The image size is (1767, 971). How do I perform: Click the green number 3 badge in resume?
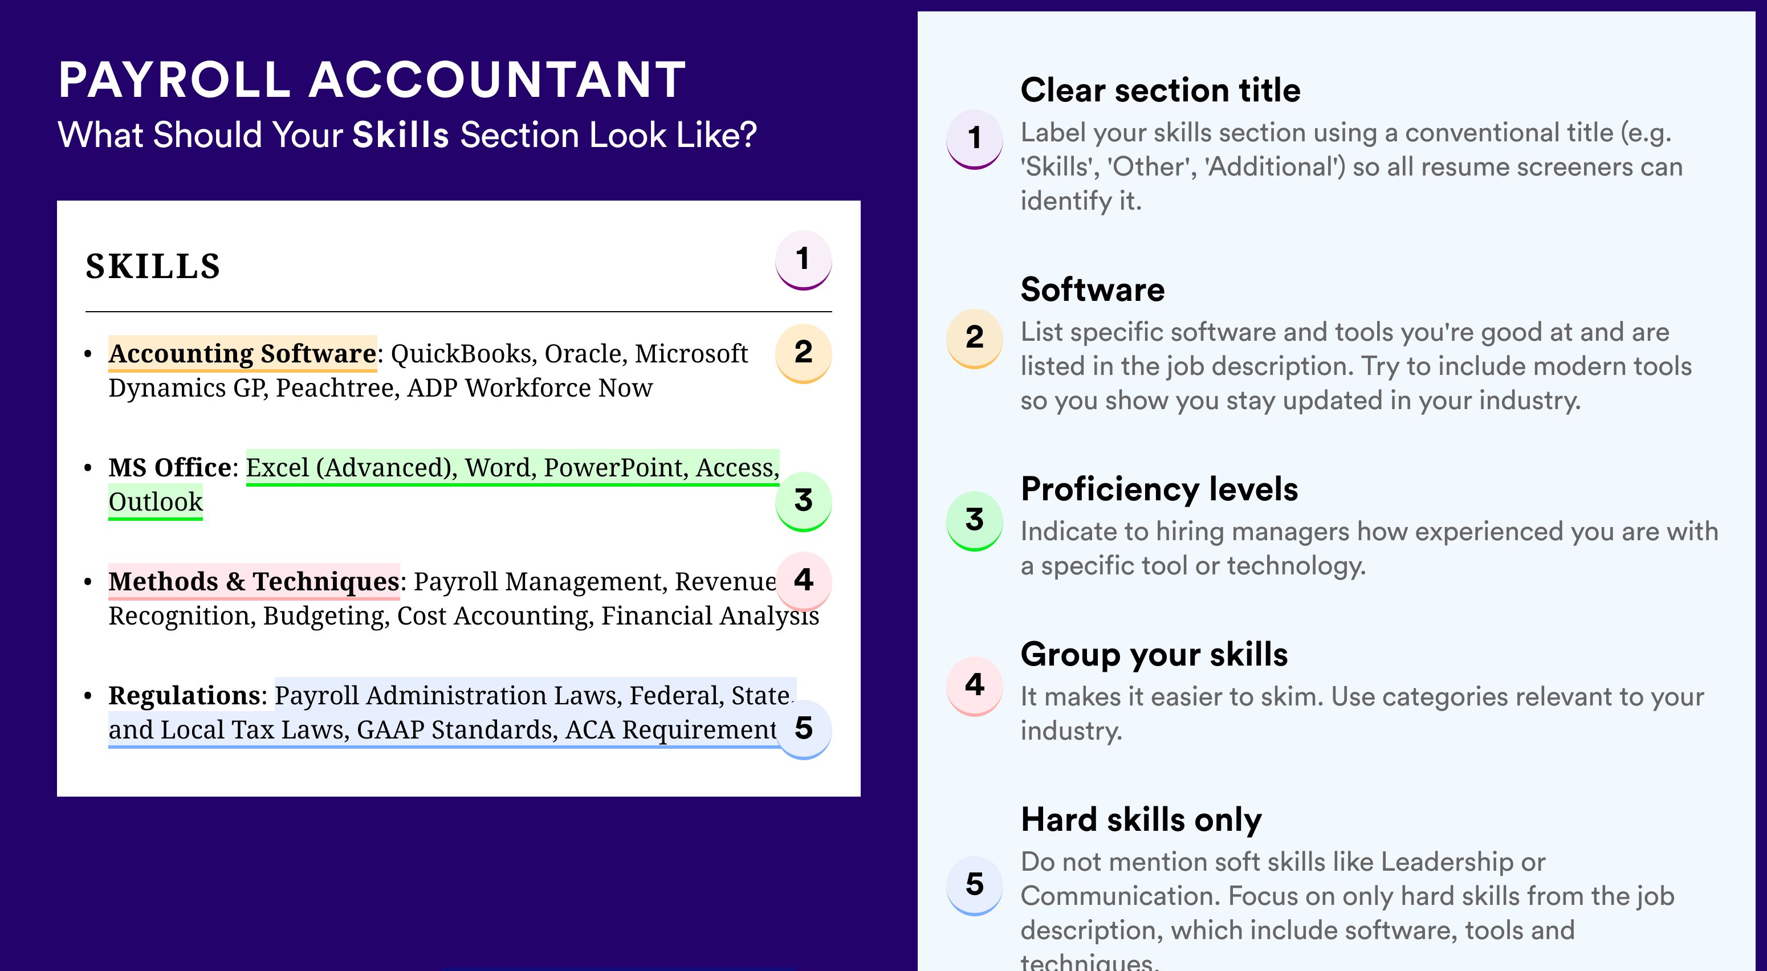click(x=803, y=501)
